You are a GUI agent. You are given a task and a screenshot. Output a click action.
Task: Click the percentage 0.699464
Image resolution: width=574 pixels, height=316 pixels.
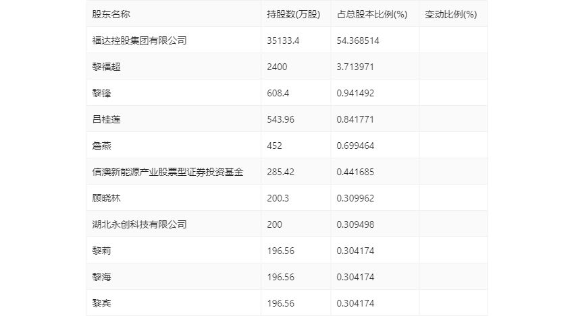pos(355,146)
